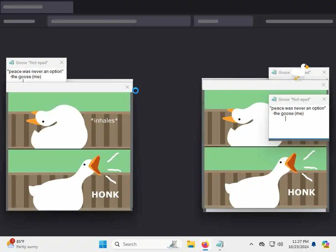
Task: Switch to Firefox in the taskbar
Action: point(205,244)
